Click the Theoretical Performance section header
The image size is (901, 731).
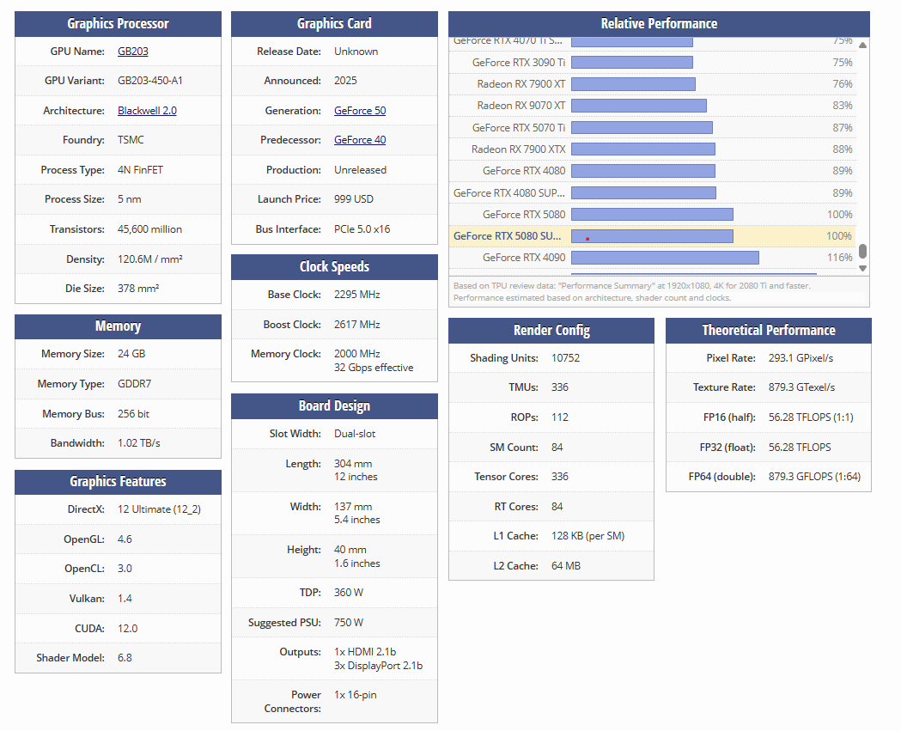coord(769,331)
